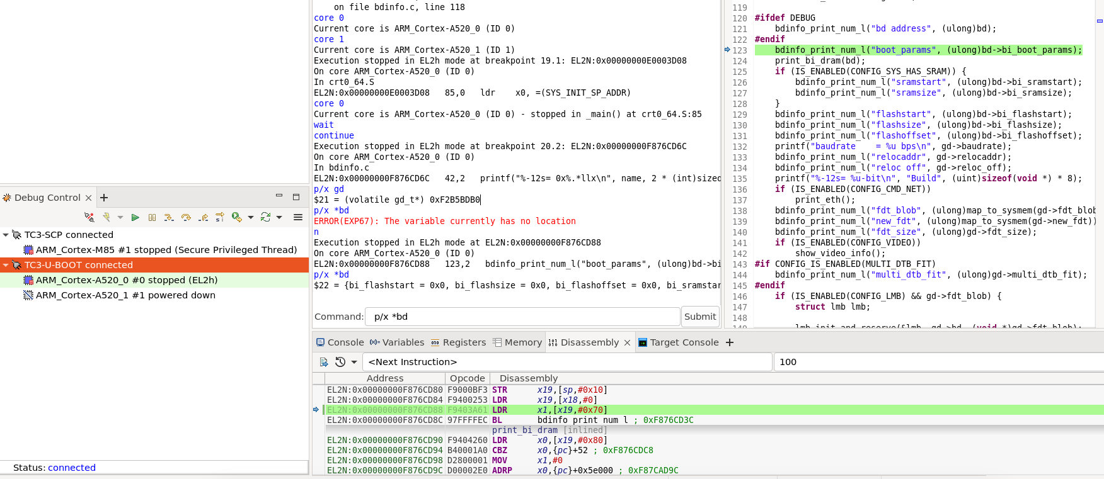Click the Disassembly column header
This screenshot has height=479, width=1104.
click(529, 378)
